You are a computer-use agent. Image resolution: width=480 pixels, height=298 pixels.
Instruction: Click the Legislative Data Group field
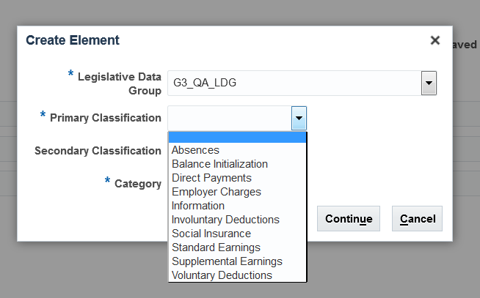pyautogui.click(x=294, y=83)
